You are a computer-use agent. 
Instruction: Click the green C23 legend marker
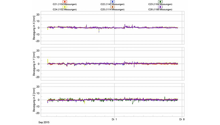pyautogui.click(x=160, y=2)
